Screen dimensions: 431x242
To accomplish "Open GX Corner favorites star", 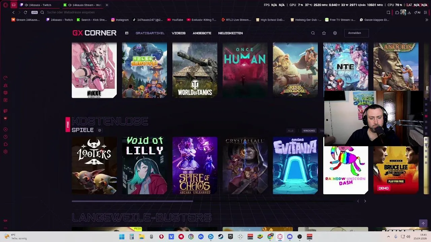I will (324, 33).
